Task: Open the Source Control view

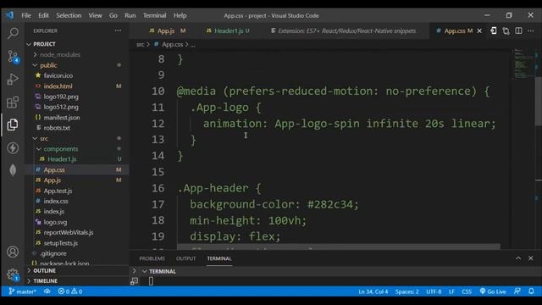Action: point(13,57)
